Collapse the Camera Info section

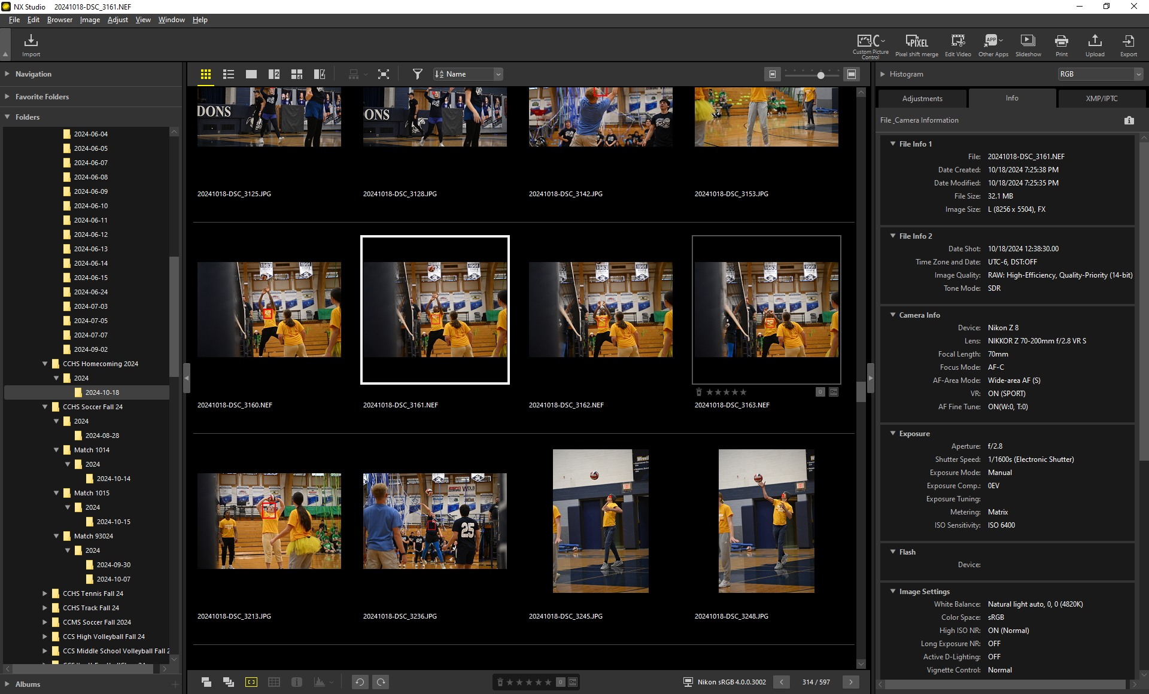pos(893,315)
